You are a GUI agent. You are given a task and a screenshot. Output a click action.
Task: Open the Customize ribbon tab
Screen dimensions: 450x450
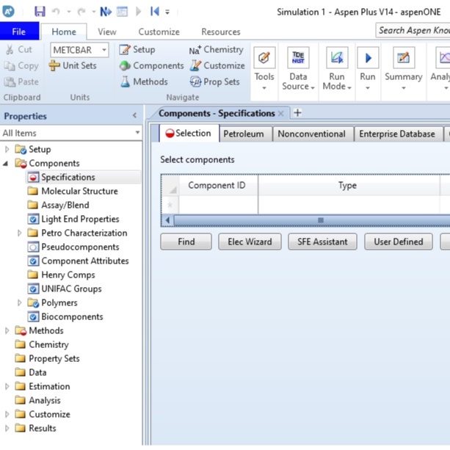[159, 32]
